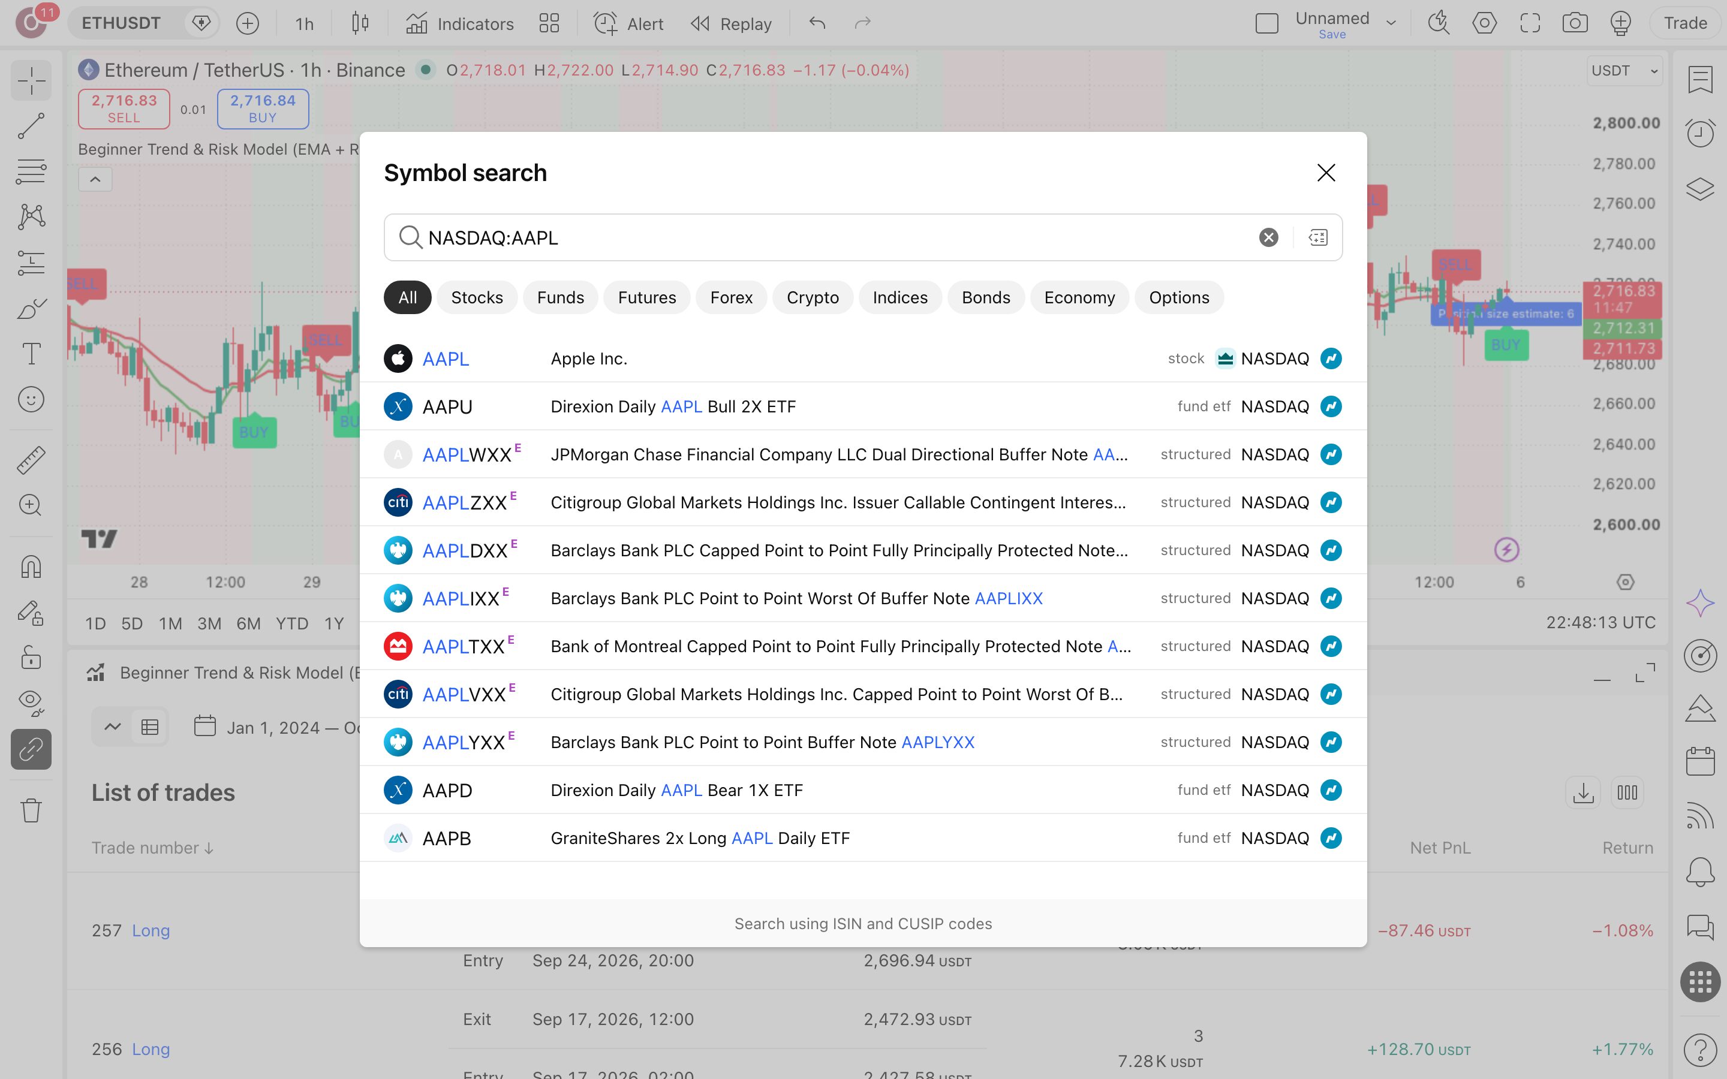Open the Unnamed layout dropdown arrow

1391,23
